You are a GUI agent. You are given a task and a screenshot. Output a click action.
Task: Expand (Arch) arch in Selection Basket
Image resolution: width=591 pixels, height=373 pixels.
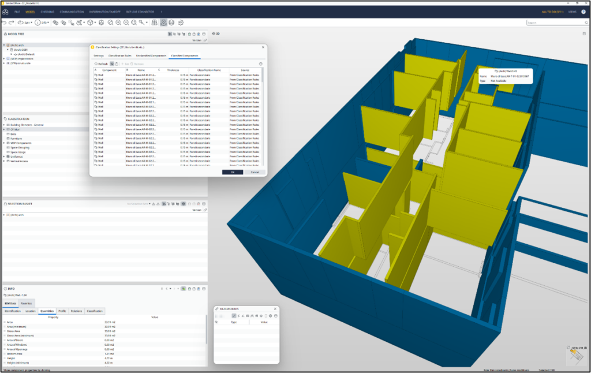coord(4,215)
